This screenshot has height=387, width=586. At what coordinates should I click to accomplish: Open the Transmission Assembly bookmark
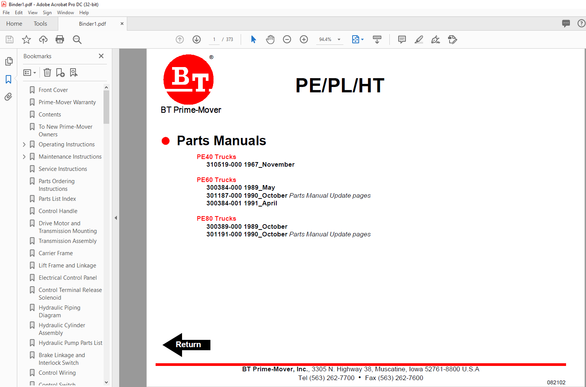click(x=67, y=241)
